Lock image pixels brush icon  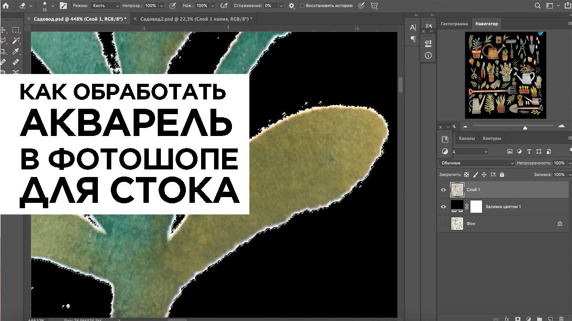475,175
